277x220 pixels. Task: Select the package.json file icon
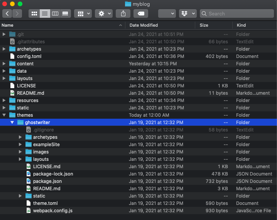29,181
